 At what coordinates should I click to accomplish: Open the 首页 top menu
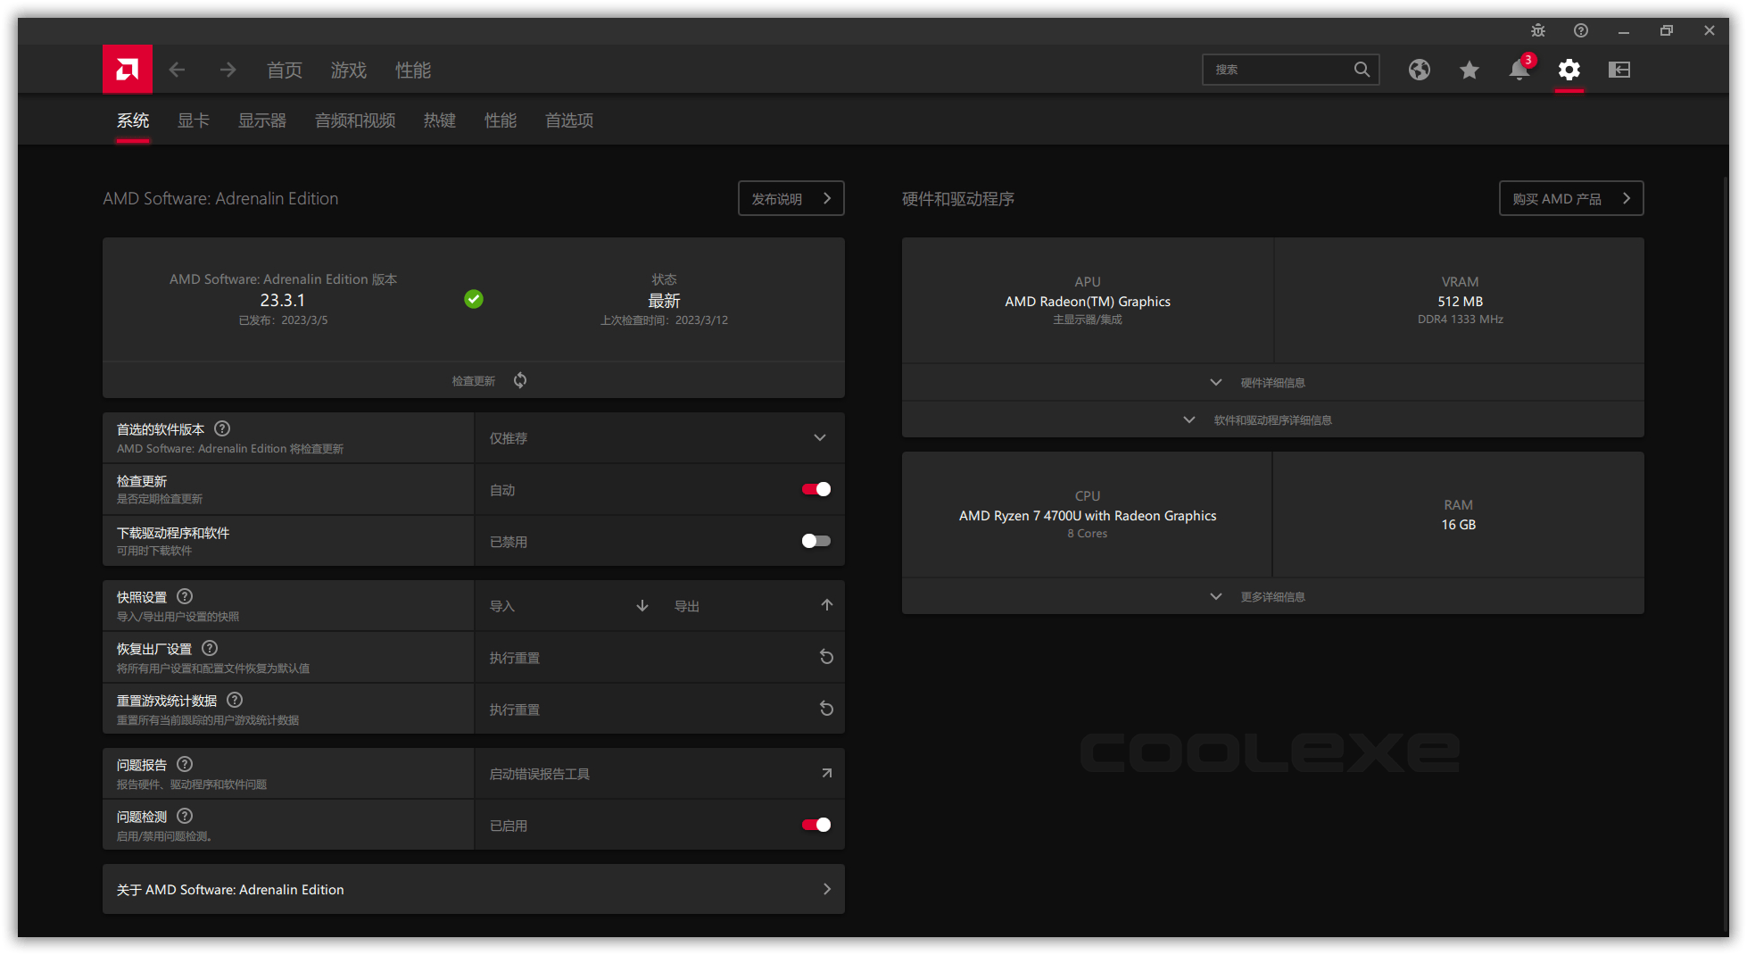click(x=285, y=70)
